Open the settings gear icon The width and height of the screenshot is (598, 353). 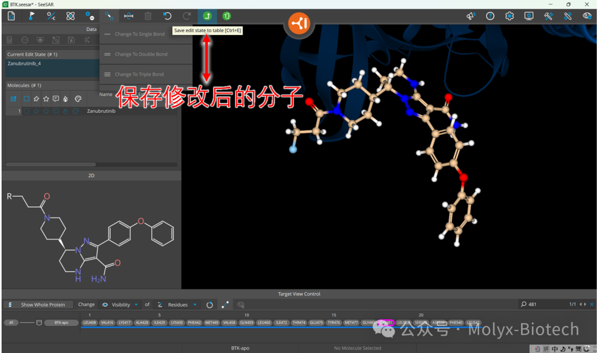pyautogui.click(x=509, y=16)
